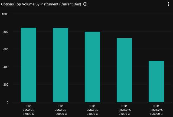173x117 pixels.
Task: Click the 'BTC 2MAY25 100000-C' axis label
Action: pyautogui.click(x=60, y=110)
